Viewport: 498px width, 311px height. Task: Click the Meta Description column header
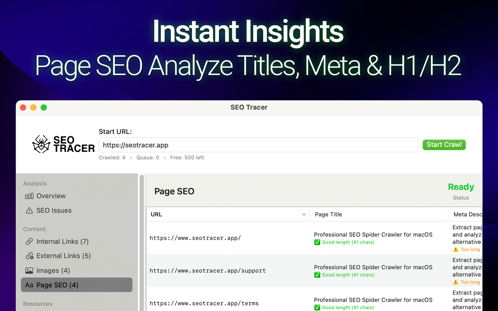pos(465,215)
